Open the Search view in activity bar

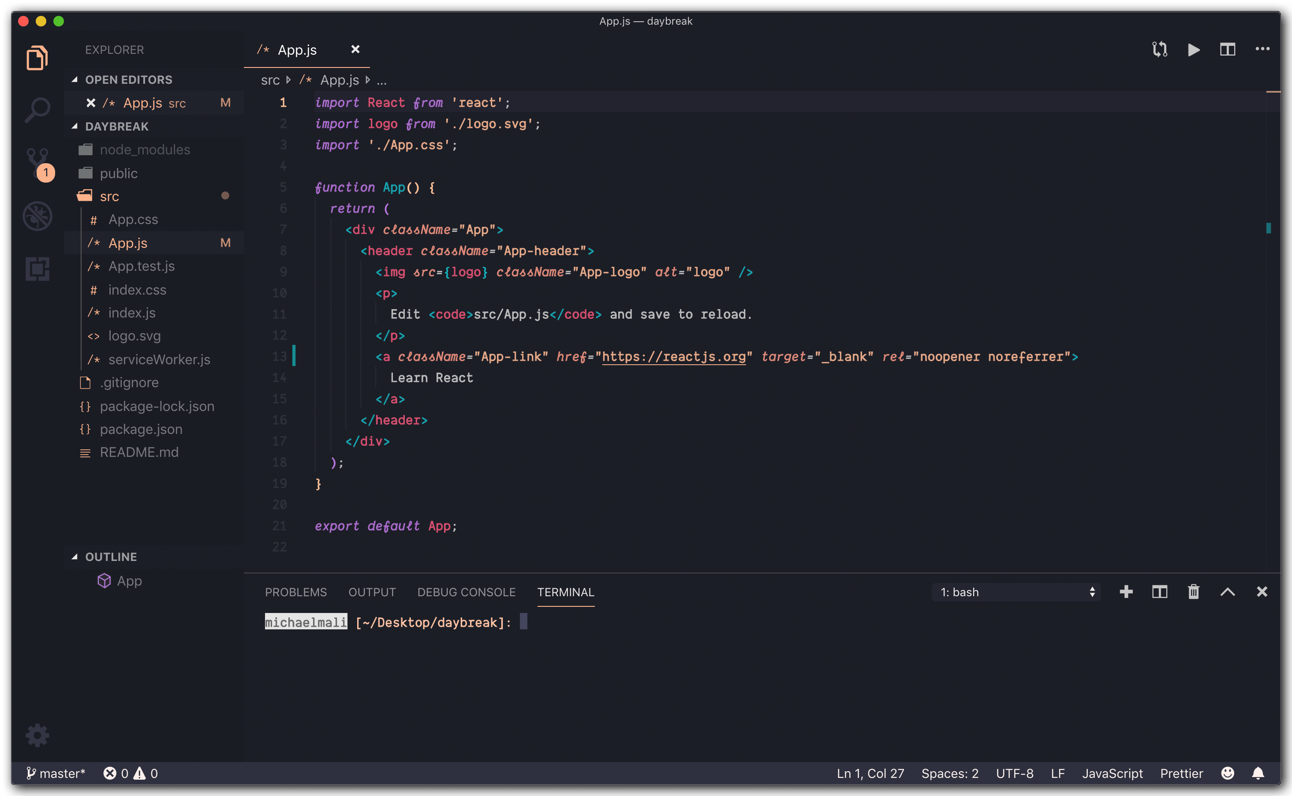coord(37,110)
